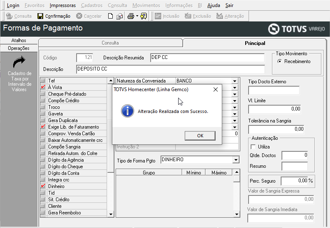Click the Tipo Docto Externo field

(x=274, y=90)
